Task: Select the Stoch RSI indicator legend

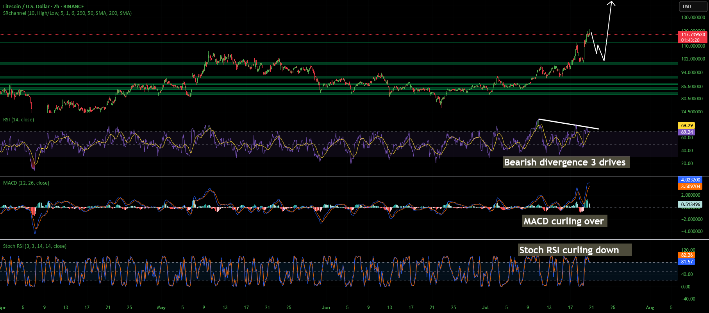Action: click(x=35, y=246)
